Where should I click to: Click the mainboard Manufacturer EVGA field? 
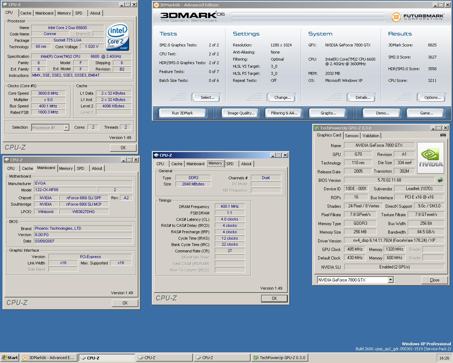point(83,183)
